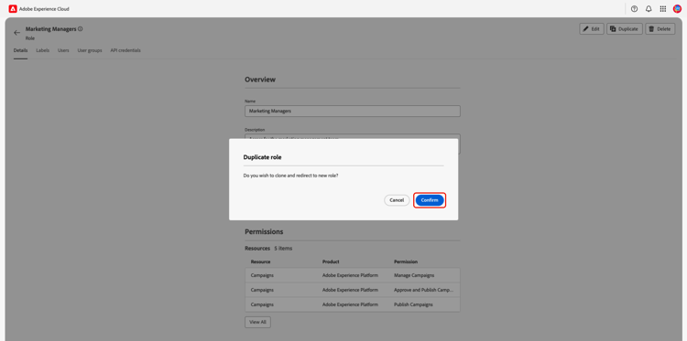Image resolution: width=687 pixels, height=341 pixels.
Task: Open the help question mark icon
Action: pos(634,9)
